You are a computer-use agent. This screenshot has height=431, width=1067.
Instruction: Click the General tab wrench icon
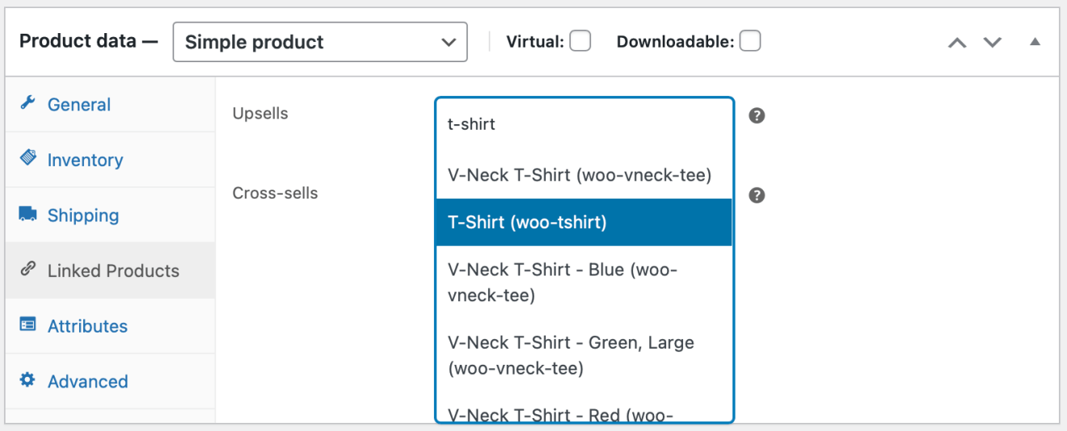coord(27,103)
